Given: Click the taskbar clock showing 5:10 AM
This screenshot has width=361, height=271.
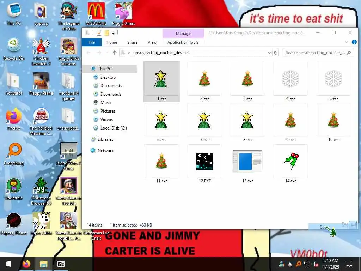Looking at the screenshot, I should point(331,264).
